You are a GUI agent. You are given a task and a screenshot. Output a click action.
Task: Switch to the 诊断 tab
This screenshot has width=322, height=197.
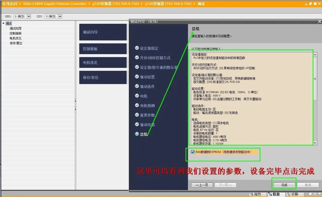[x=295, y=194]
